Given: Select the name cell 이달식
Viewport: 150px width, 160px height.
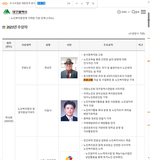Looking at the screenshot, I should pyautogui.click(x=48, y=110).
